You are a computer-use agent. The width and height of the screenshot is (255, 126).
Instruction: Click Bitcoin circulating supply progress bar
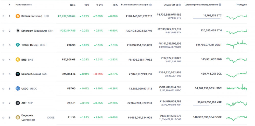coord(207,18)
